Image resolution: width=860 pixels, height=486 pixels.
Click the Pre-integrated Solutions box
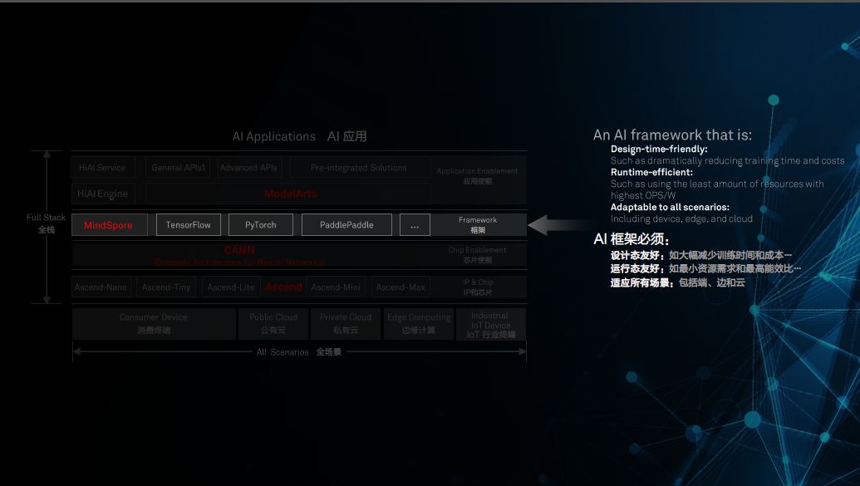click(359, 167)
